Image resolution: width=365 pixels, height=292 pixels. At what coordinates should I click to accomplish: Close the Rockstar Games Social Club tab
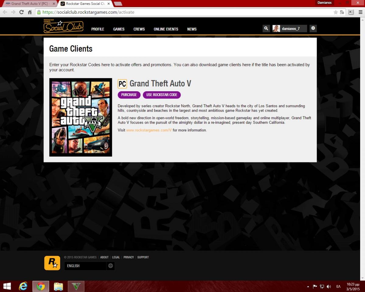(x=109, y=4)
